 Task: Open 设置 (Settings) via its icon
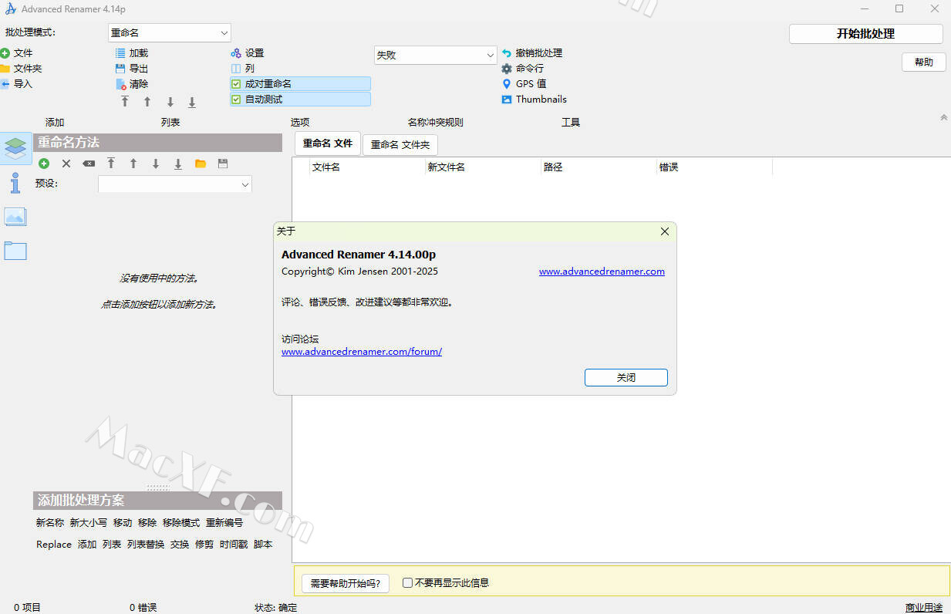236,53
